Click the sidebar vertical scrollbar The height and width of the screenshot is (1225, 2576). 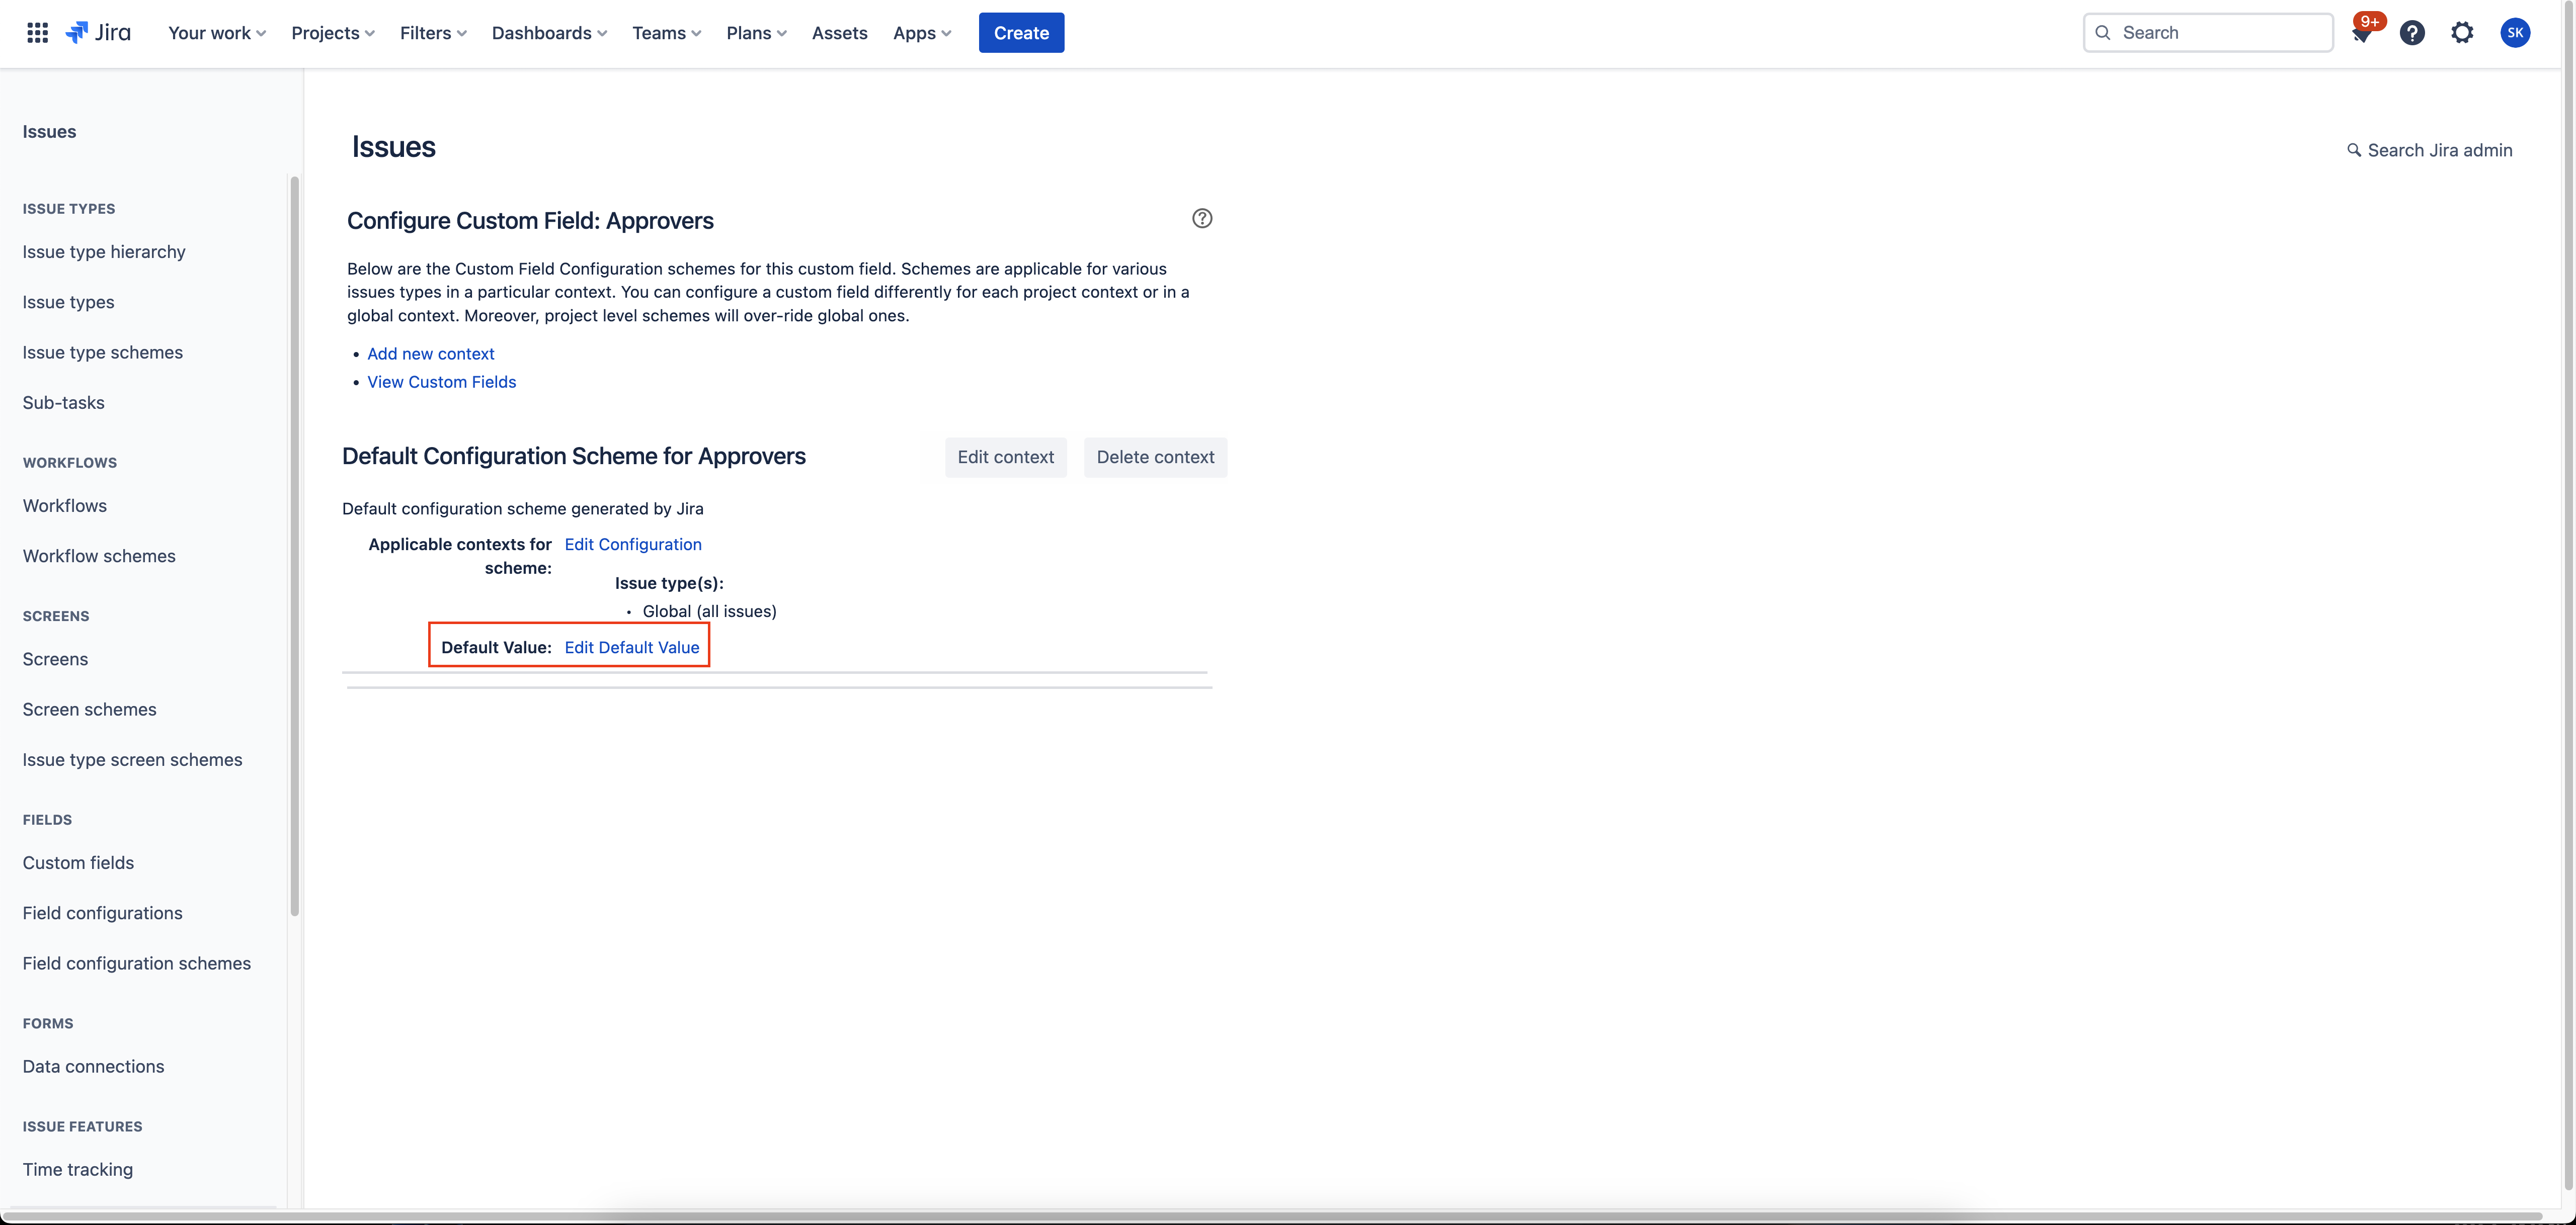(294, 545)
